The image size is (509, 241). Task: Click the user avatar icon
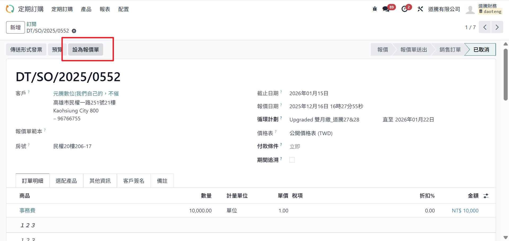coord(470,10)
